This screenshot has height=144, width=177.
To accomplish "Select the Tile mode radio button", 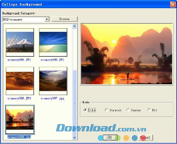I will point(85,110).
